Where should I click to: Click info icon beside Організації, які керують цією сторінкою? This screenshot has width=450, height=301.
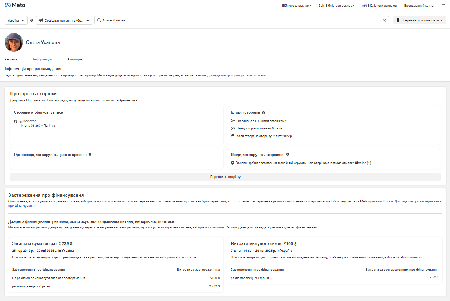tap(90, 154)
